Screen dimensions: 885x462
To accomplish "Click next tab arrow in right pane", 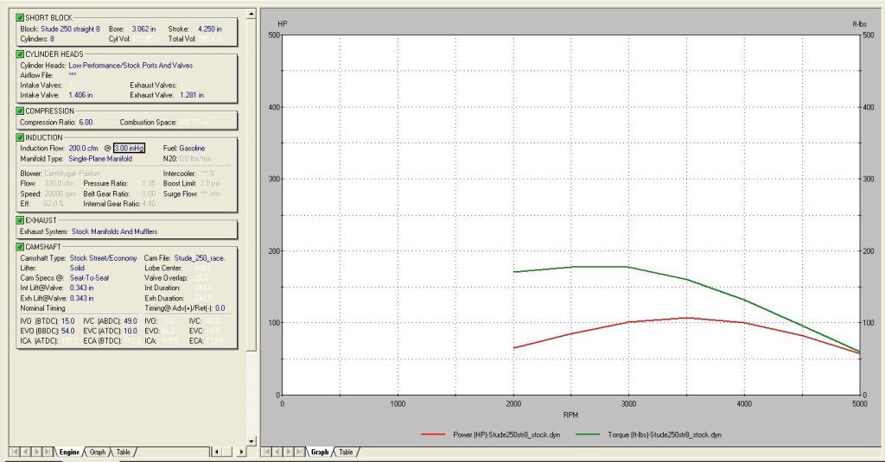I will click(x=289, y=452).
